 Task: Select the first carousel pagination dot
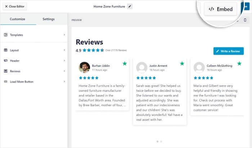point(158,142)
